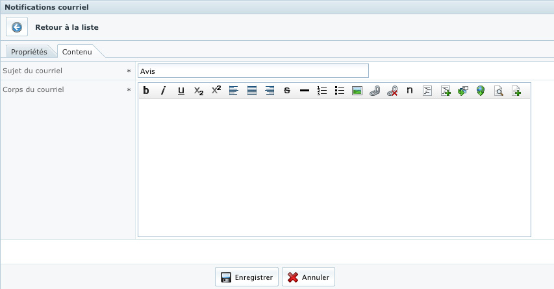554x289 pixels.
Task: Toggle bold formatting in the editor
Action: tap(146, 91)
